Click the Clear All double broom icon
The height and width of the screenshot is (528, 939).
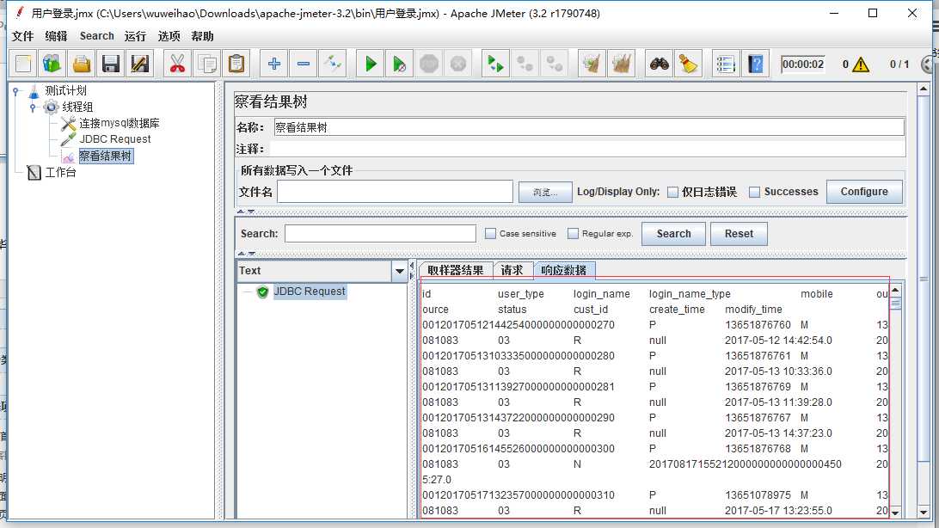[x=622, y=64]
